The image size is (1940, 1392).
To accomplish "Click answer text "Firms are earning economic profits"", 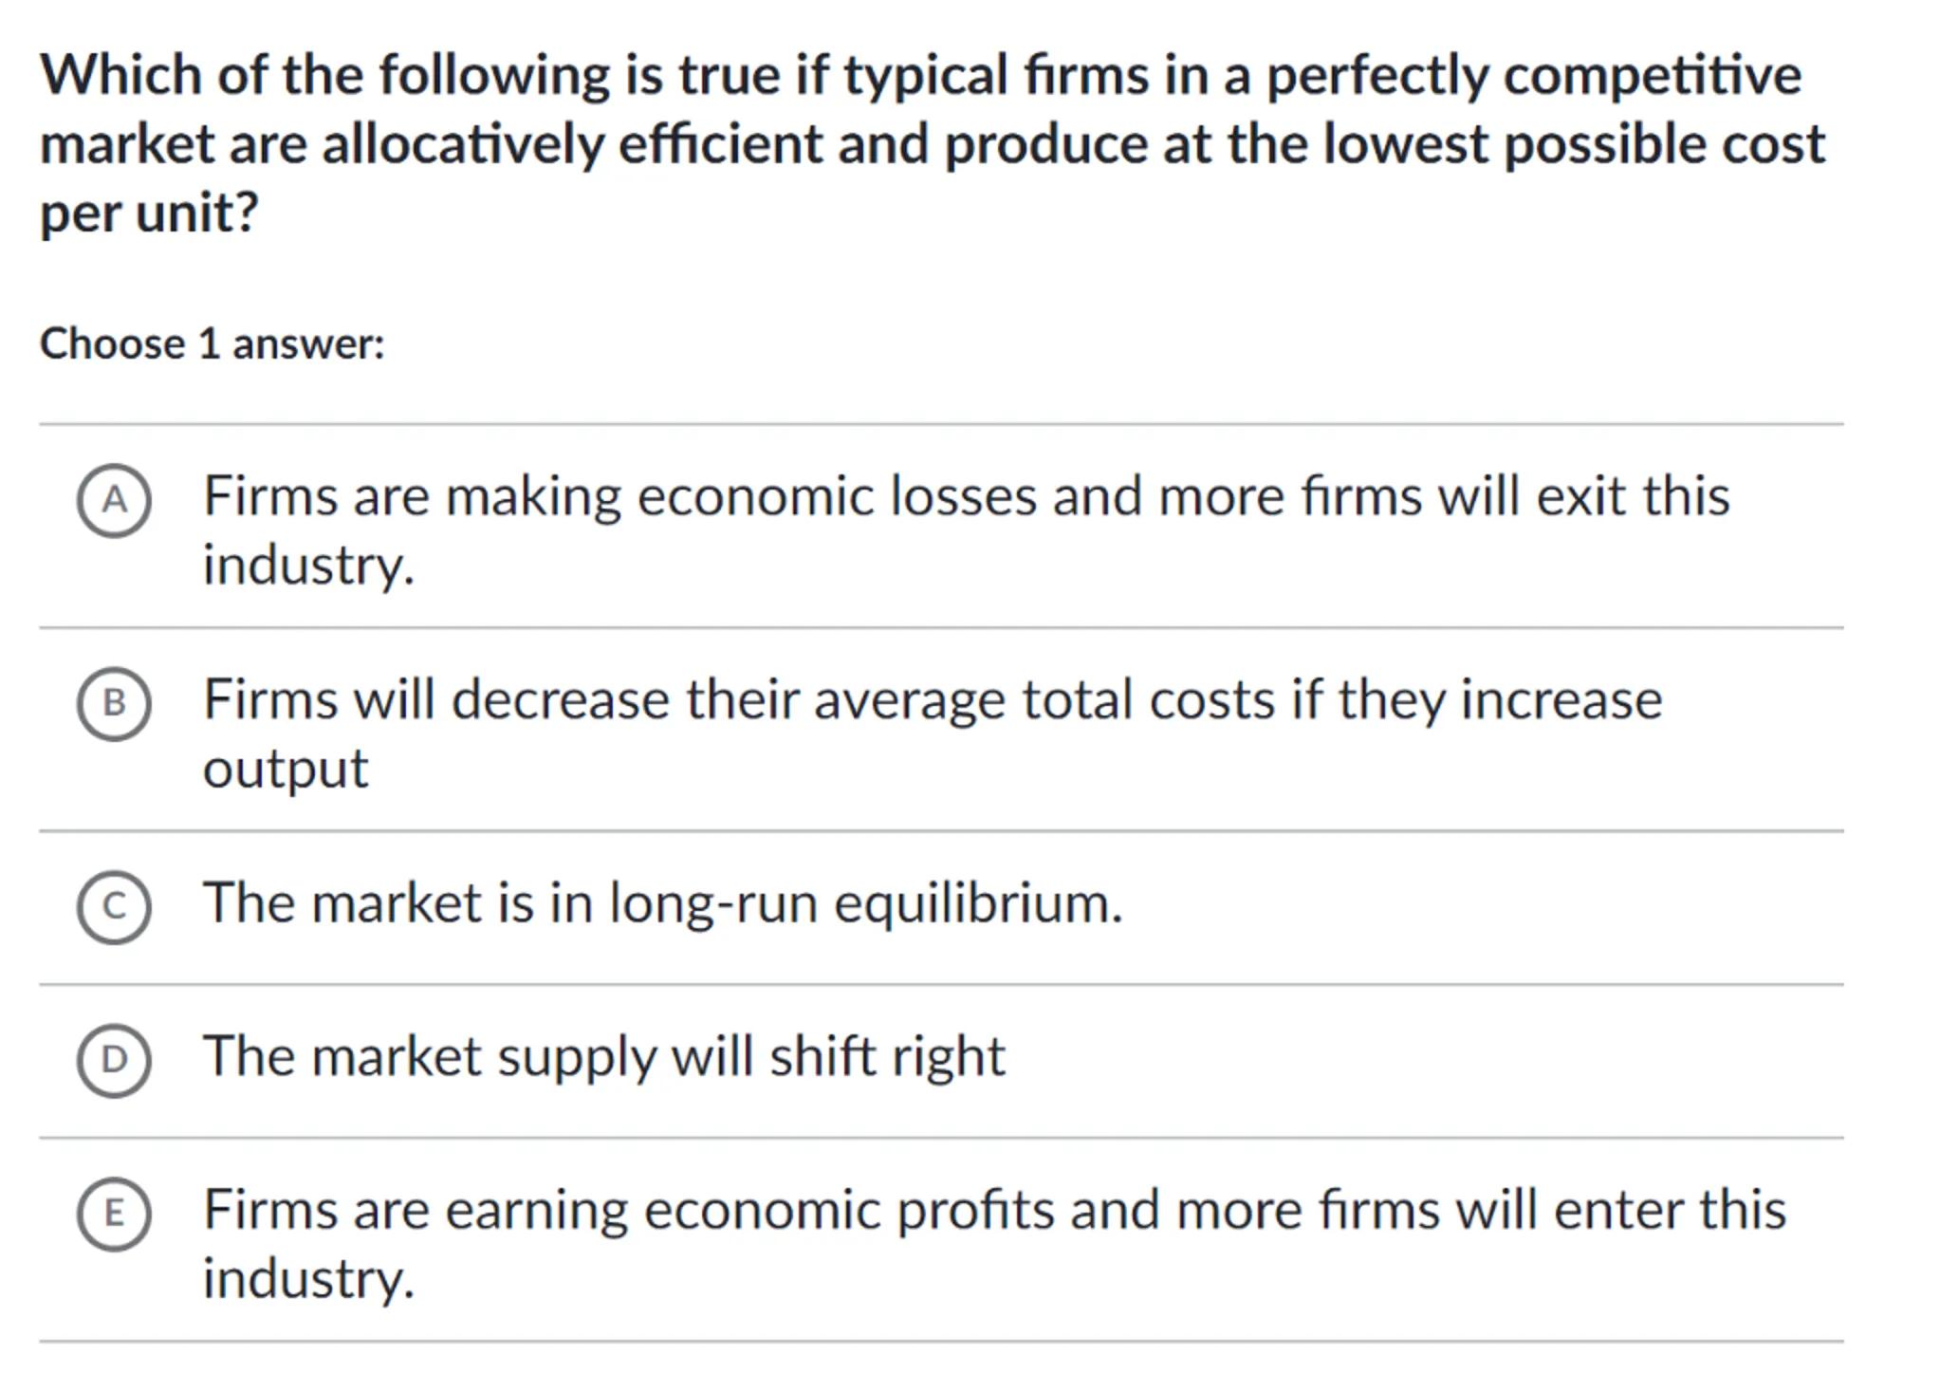I will click(628, 1210).
